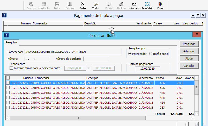
Task: Enable 'Mostrar títulos com vencimento entre' checkbox
Action: point(11,68)
